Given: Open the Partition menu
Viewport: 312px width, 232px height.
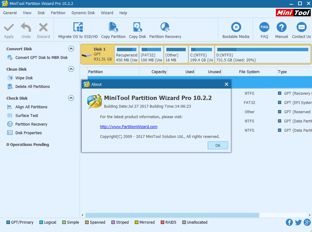Looking at the screenshot, I should tap(58, 13).
